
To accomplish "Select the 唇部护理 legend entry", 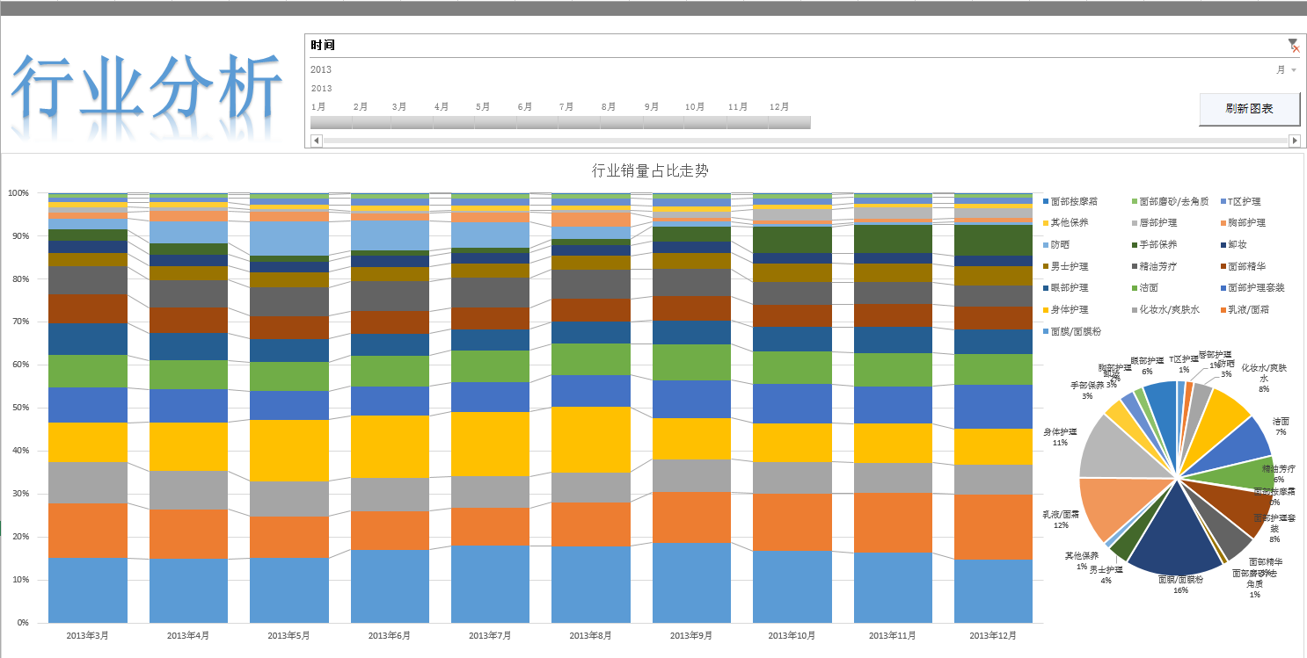I will tap(1153, 223).
